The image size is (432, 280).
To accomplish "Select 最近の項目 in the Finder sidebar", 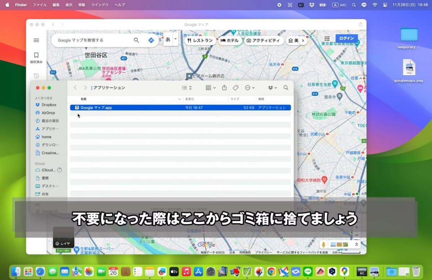I will point(50,121).
